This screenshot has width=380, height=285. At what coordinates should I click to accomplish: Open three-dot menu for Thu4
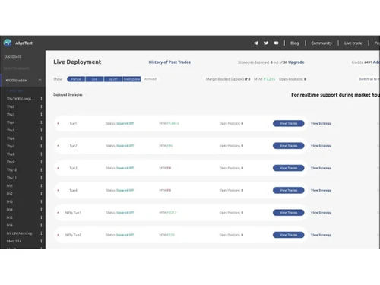click(41, 122)
